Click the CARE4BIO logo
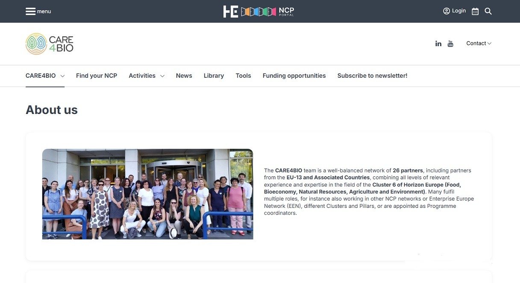This screenshot has height=283, width=520. tap(50, 44)
